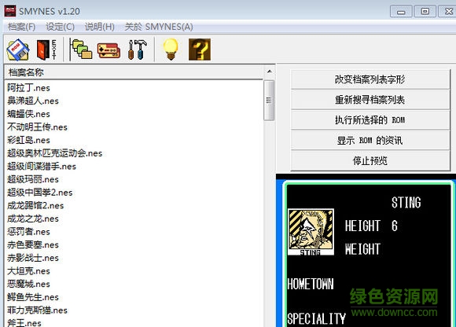Viewport: 456px width, 327px height.
Task: Click the 改变档案列表字形 button
Action: click(x=370, y=79)
